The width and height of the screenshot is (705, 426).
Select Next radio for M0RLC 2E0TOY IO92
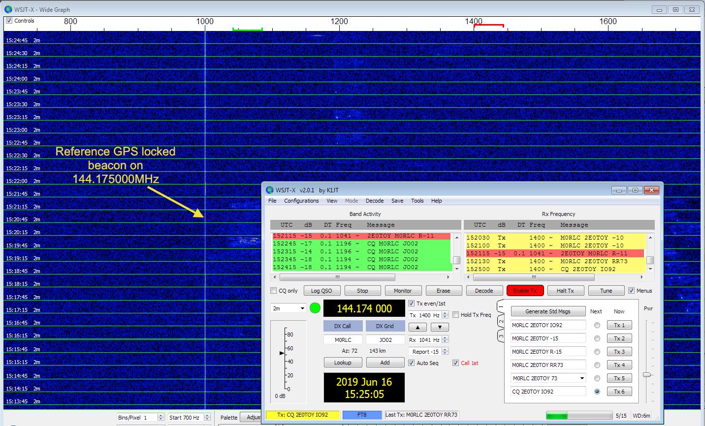(x=597, y=325)
